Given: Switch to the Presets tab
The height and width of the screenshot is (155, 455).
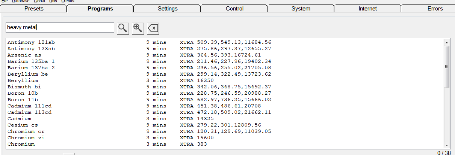Looking at the screenshot, I should click(x=34, y=9).
